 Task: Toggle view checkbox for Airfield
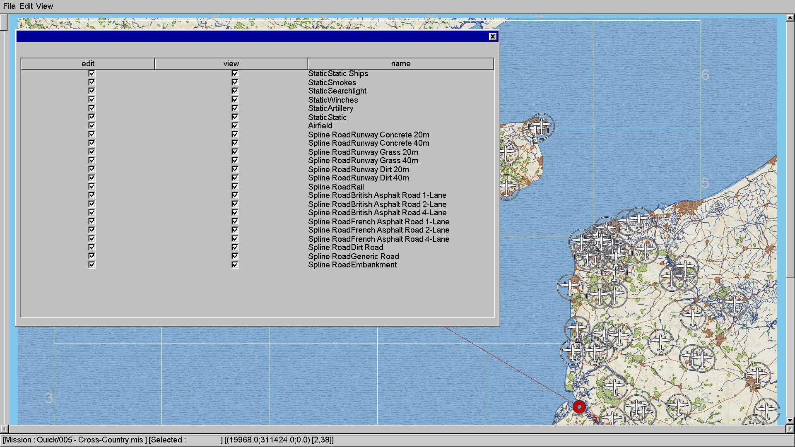tap(235, 126)
